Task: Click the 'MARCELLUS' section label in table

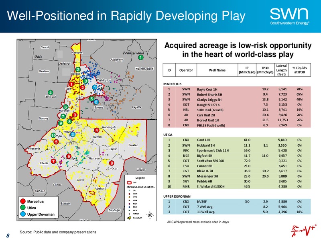Action: coord(173,84)
